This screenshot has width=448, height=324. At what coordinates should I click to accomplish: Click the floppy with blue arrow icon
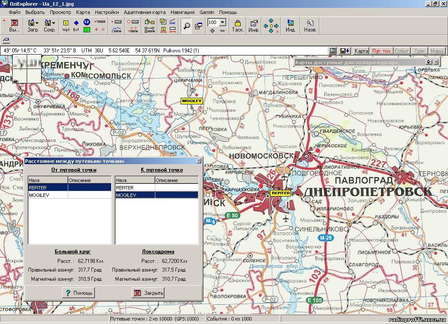click(345, 51)
